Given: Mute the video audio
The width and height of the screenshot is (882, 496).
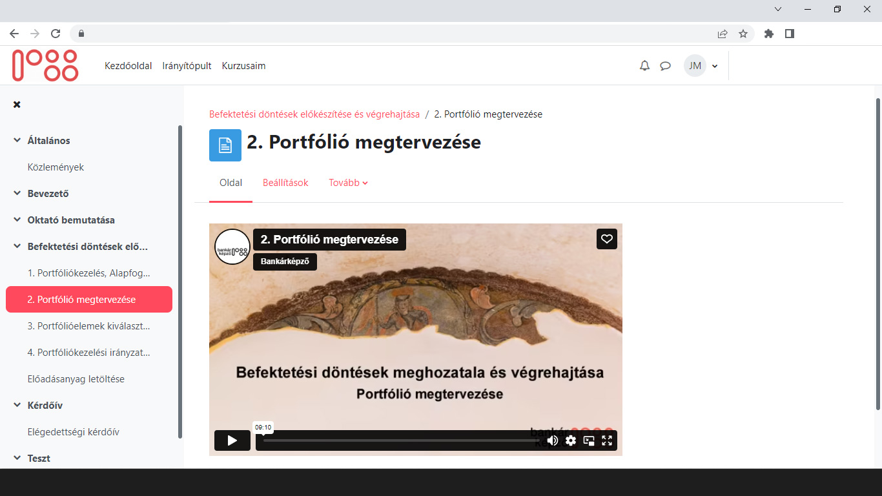Looking at the screenshot, I should tap(553, 440).
